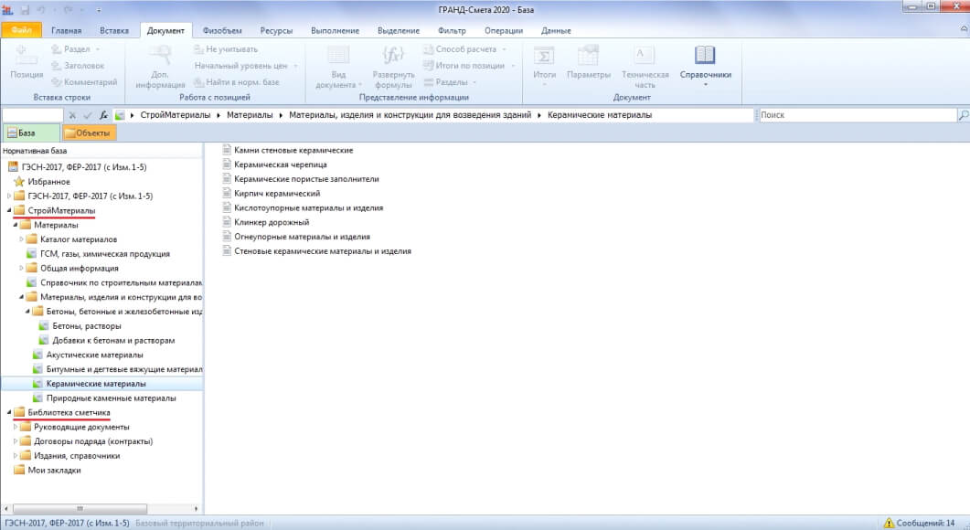Viewport: 970px width, 530px height.
Task: Expand Договоры подряда (контракты) node
Action: point(16,441)
